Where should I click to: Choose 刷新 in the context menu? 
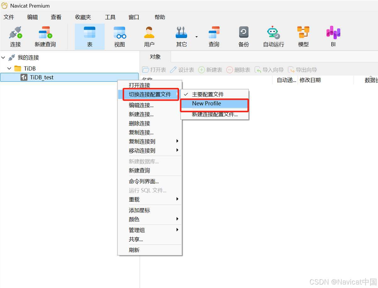click(x=150, y=250)
